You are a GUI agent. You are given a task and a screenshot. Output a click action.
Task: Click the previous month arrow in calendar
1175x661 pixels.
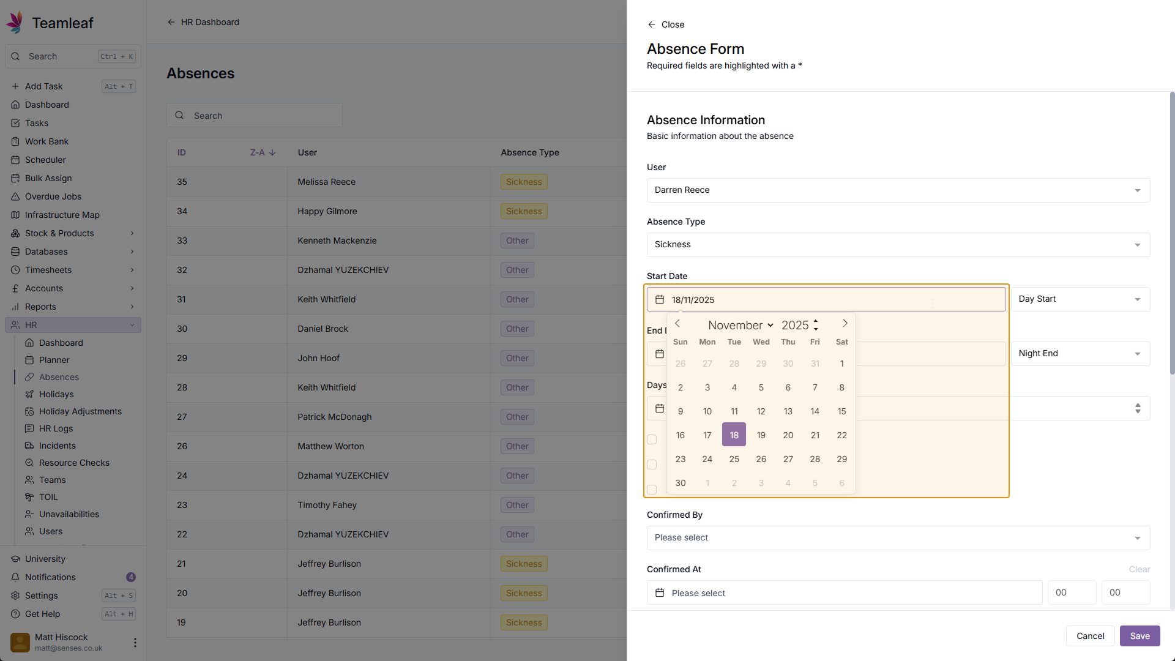677,324
